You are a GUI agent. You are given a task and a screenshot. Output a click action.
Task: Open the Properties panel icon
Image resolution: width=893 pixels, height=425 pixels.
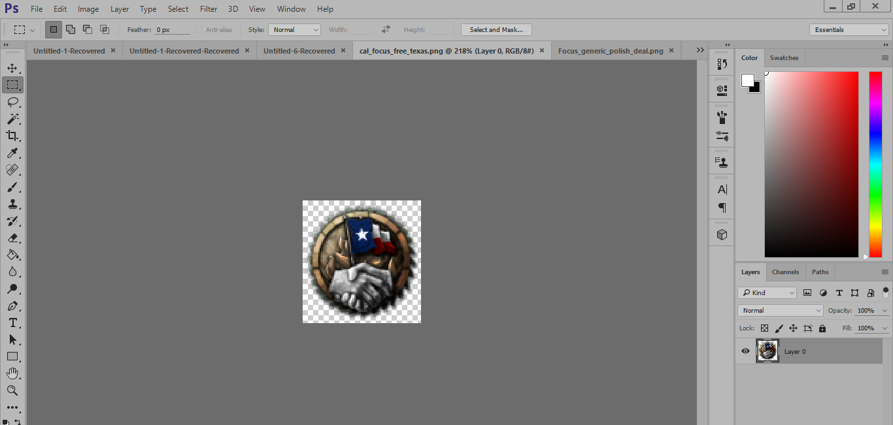[722, 89]
